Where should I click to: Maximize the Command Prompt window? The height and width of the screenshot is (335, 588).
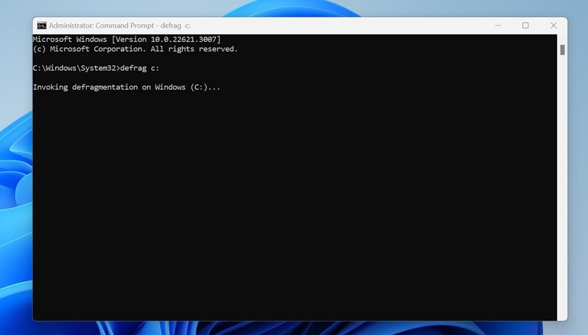point(525,26)
